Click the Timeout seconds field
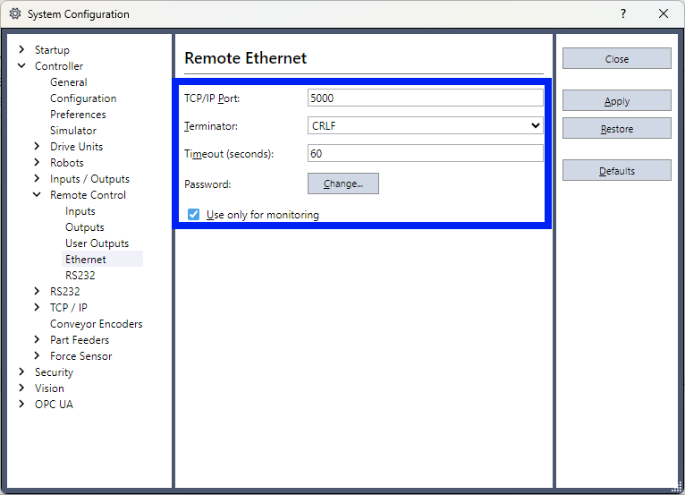 [426, 153]
